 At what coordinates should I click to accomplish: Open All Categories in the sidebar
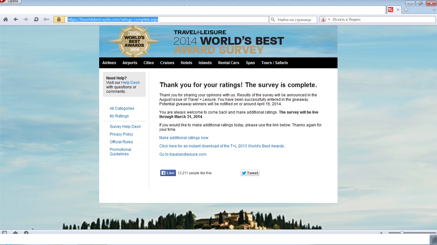[122, 108]
